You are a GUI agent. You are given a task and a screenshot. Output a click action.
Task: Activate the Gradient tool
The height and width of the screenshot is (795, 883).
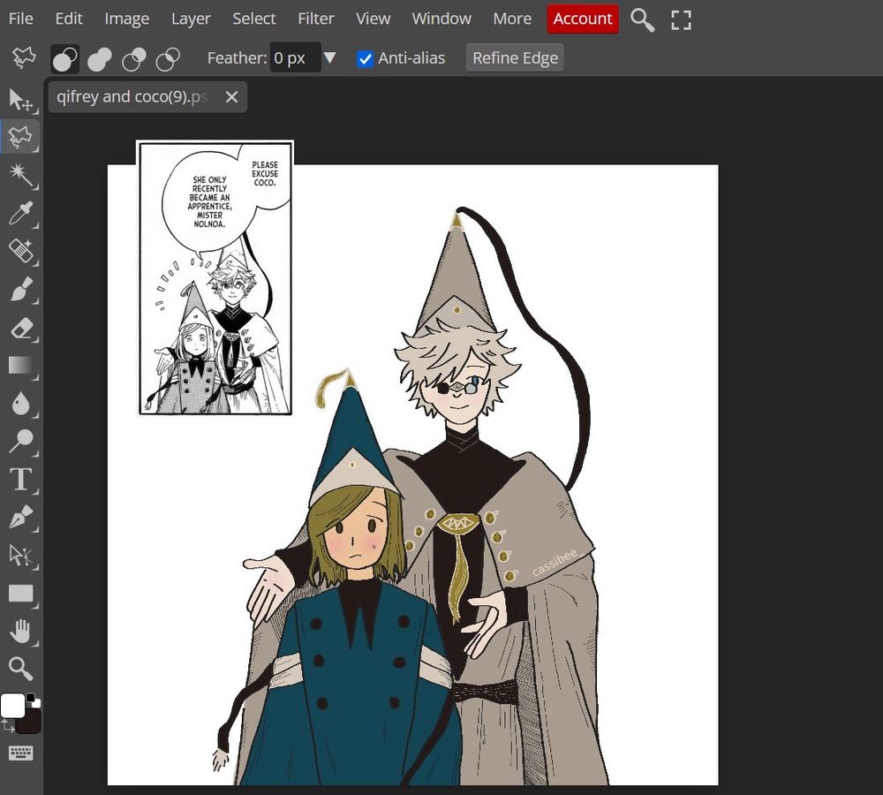click(21, 364)
